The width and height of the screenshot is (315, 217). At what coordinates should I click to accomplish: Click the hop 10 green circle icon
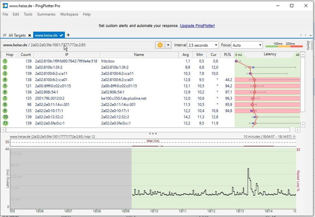tap(5, 117)
